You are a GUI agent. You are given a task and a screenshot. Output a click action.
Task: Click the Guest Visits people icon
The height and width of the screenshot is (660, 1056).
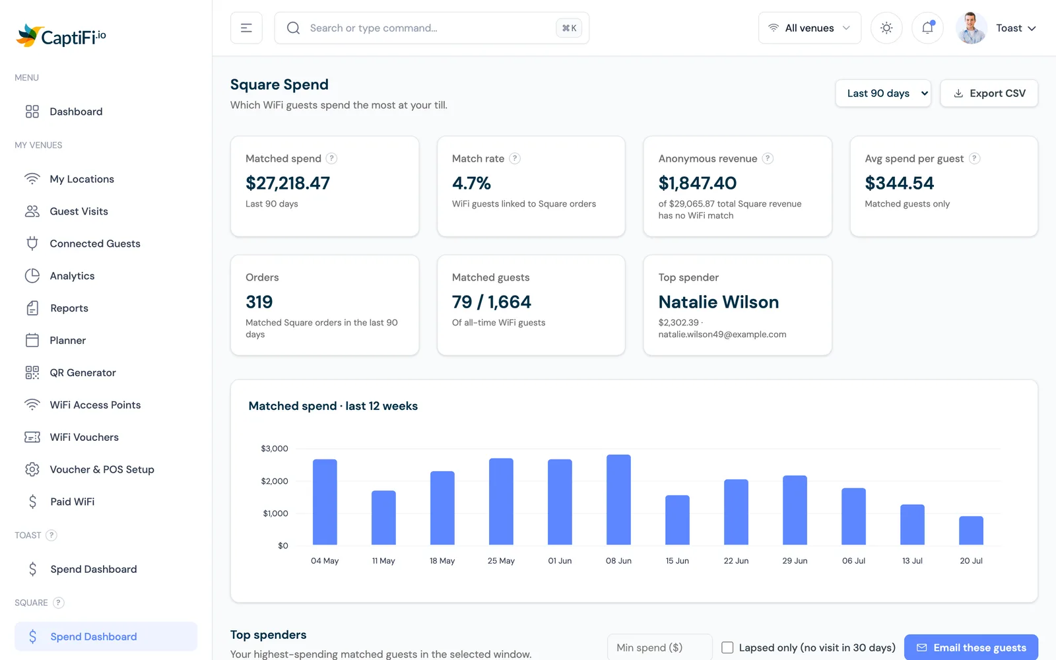pyautogui.click(x=32, y=211)
